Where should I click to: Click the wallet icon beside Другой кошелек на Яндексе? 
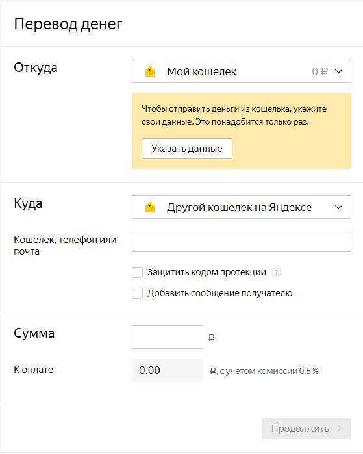point(150,207)
